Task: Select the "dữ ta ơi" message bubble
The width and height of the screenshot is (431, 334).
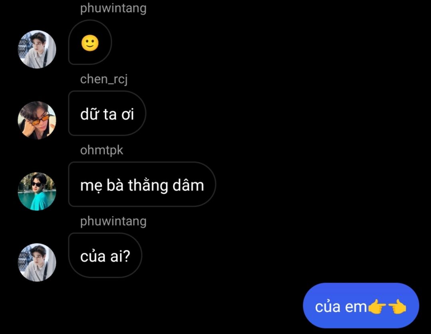Action: coord(107,113)
